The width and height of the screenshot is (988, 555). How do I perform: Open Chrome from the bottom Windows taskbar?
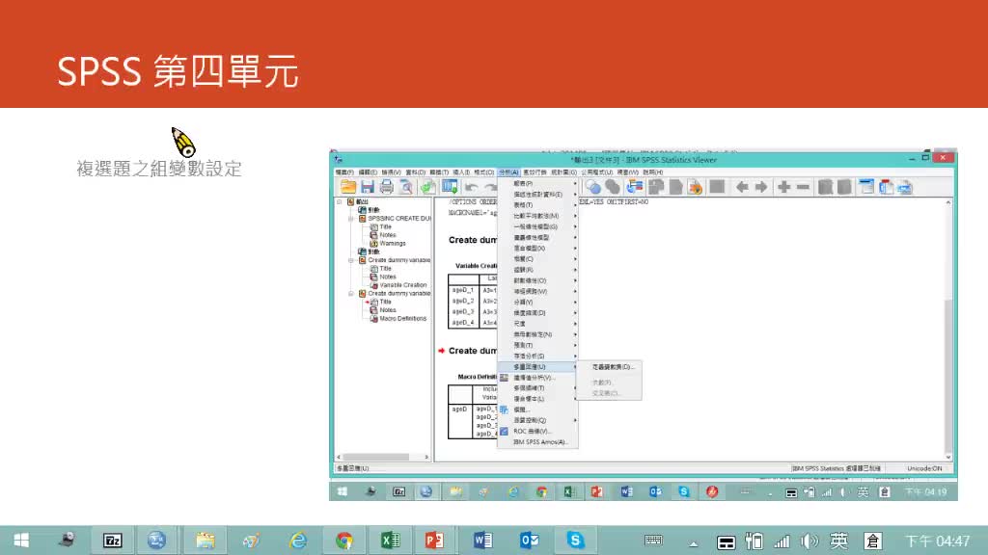[x=344, y=540]
